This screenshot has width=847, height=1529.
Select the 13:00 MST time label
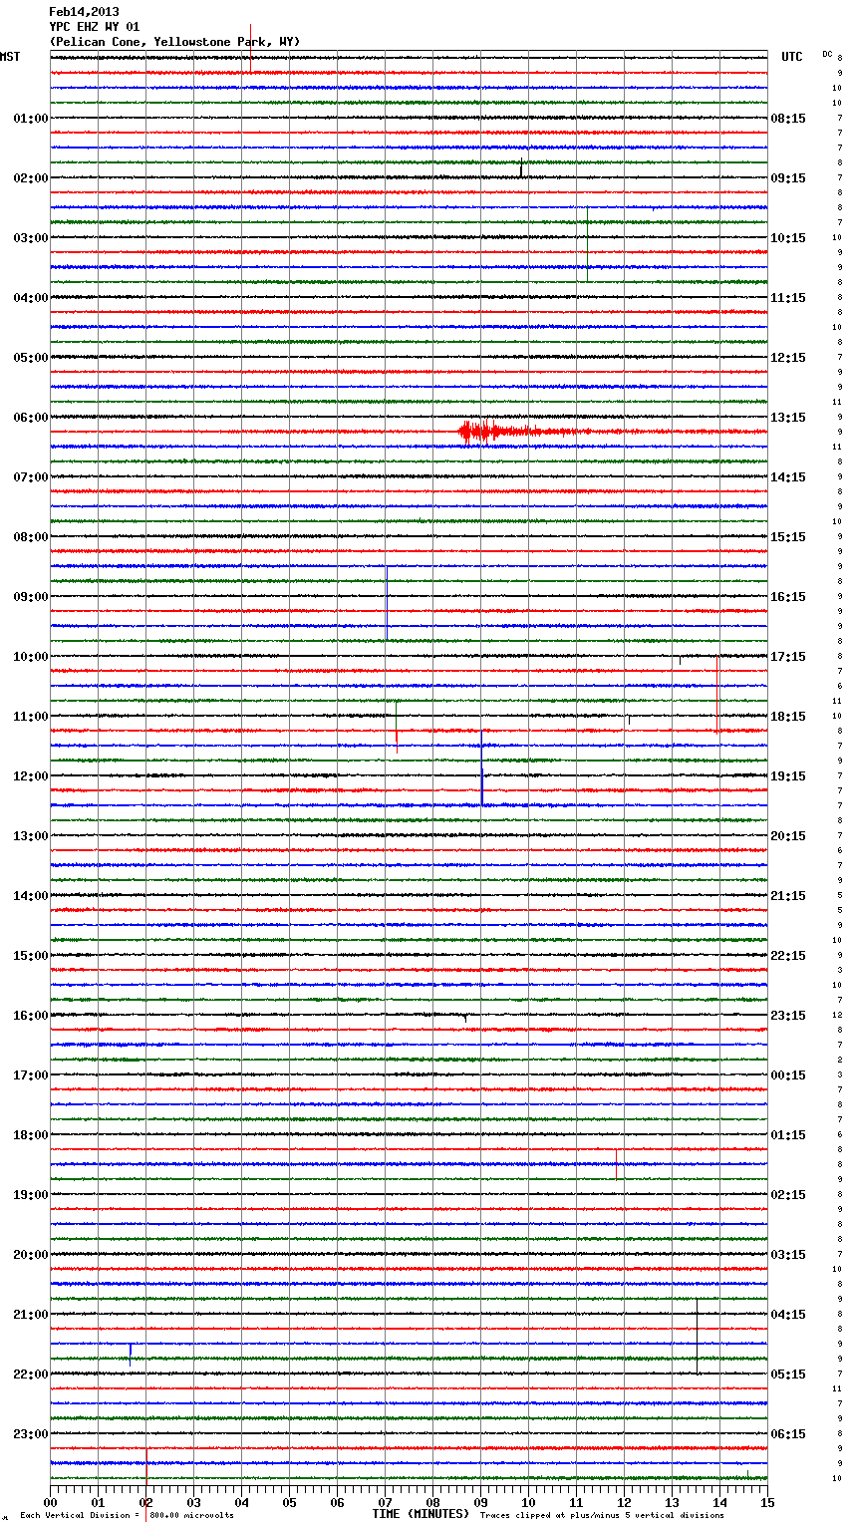[x=31, y=836]
